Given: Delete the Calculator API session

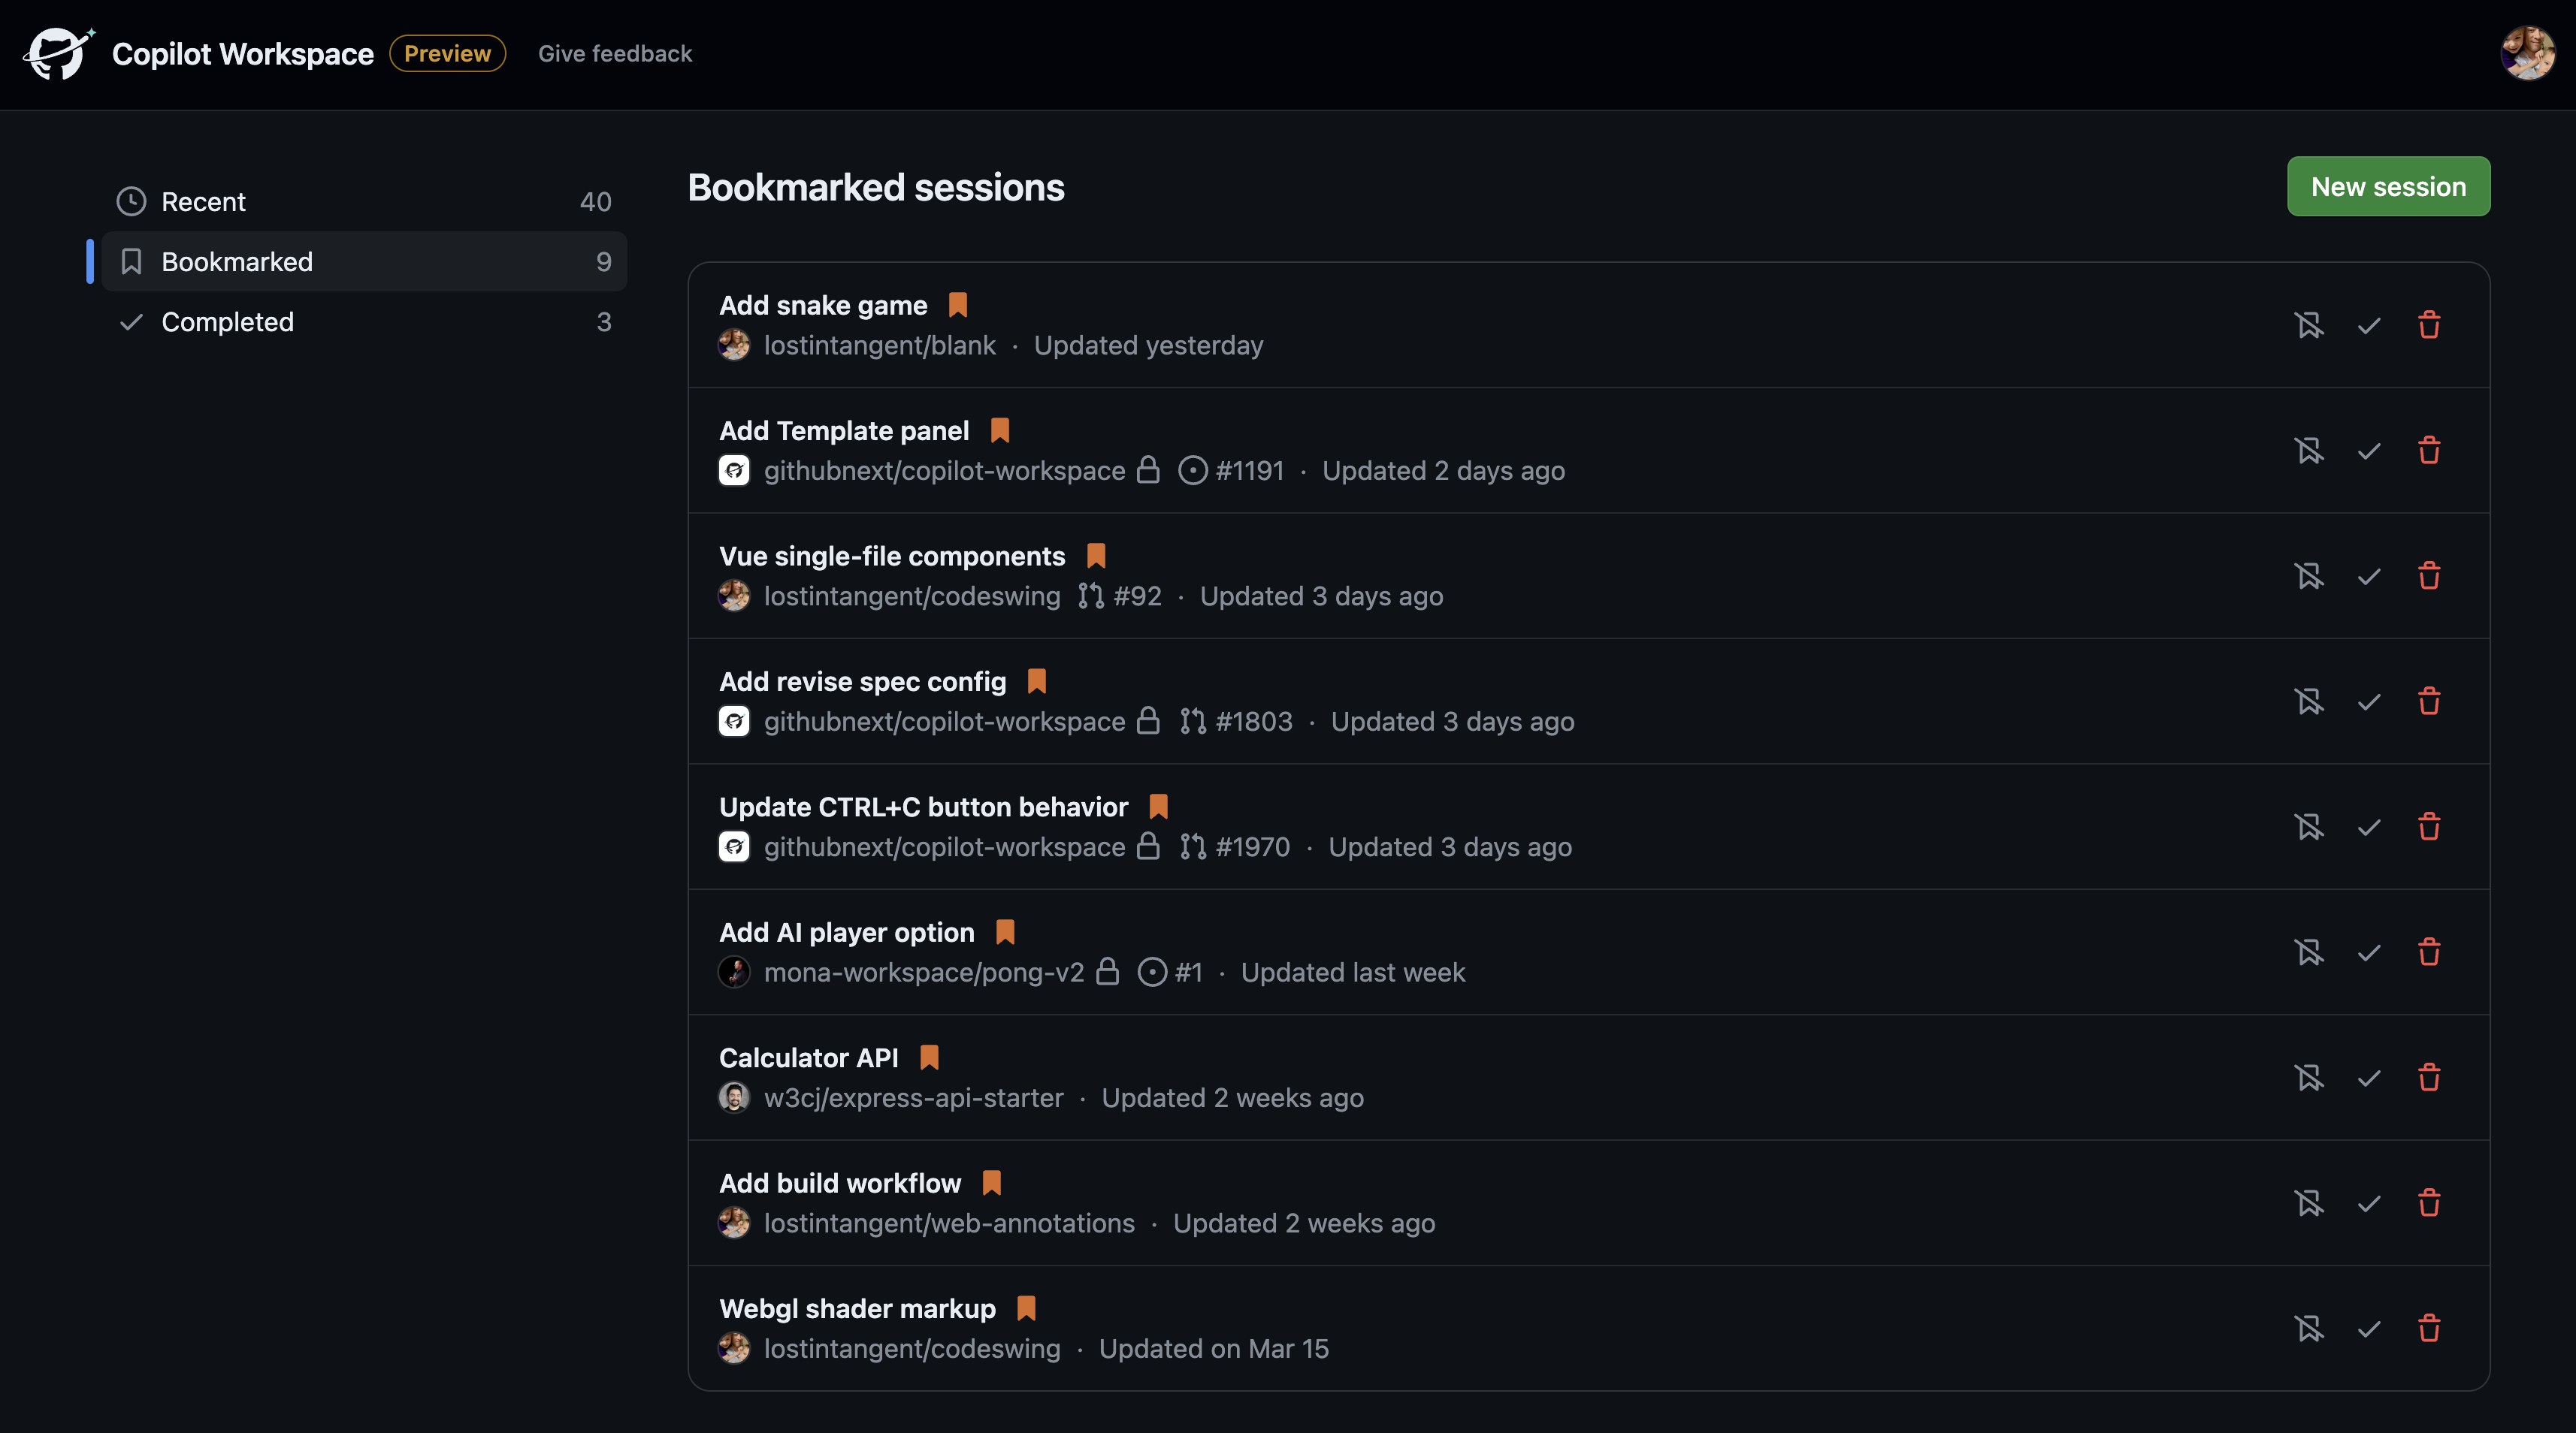Looking at the screenshot, I should coord(2429,1077).
